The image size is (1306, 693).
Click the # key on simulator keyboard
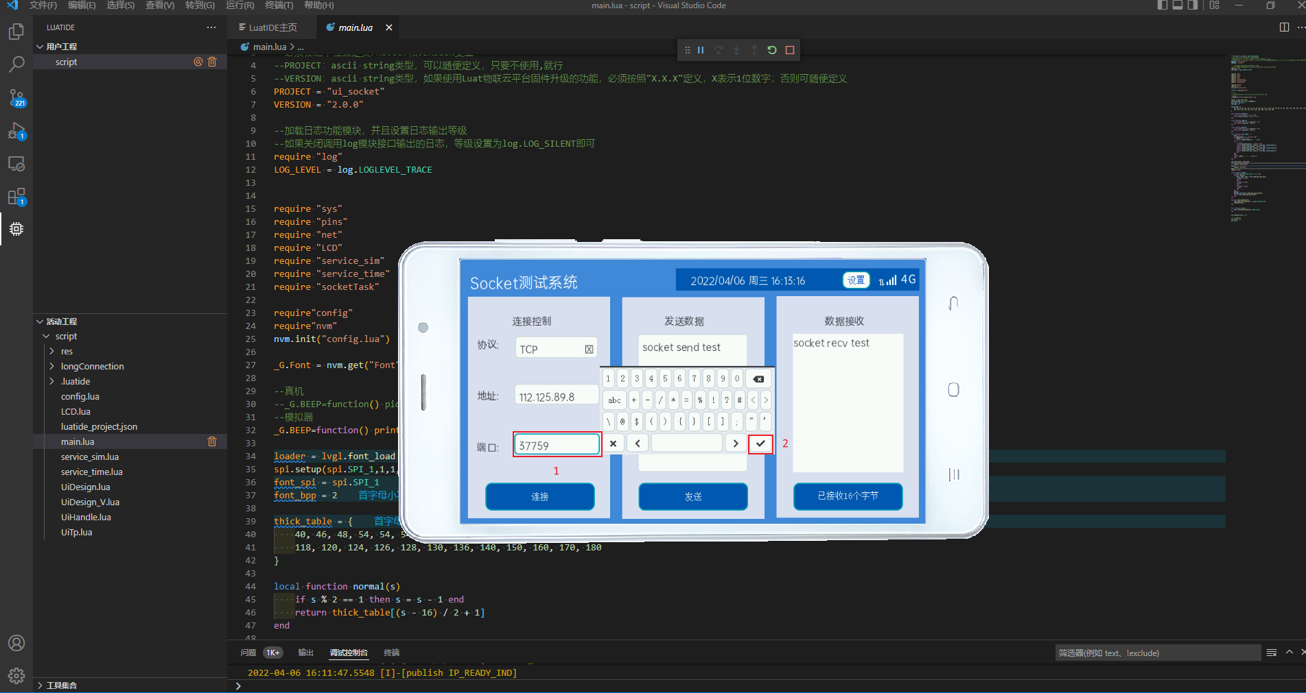coord(739,400)
